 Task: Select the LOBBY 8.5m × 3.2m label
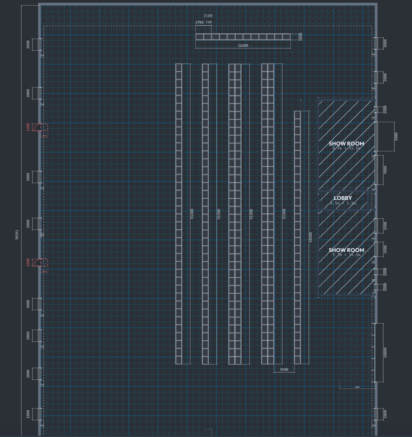coord(343,200)
